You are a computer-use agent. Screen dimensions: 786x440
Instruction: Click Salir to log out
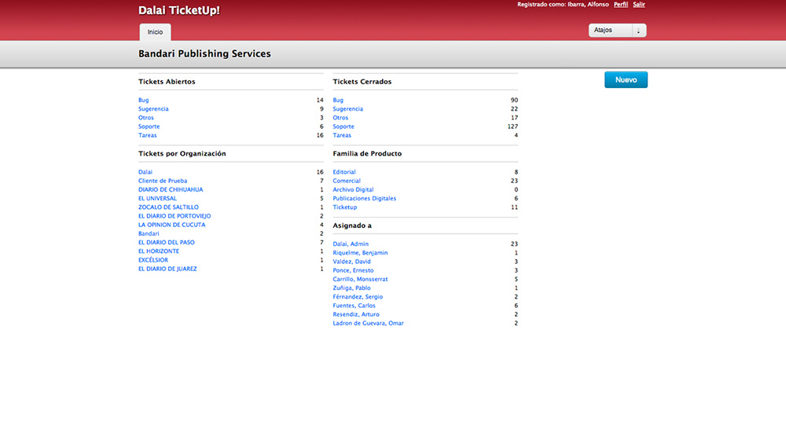639,5
